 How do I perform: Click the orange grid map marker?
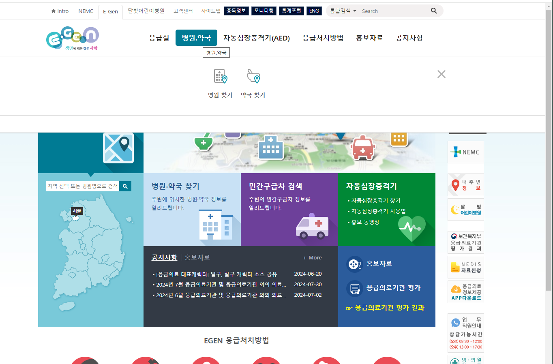[399, 139]
